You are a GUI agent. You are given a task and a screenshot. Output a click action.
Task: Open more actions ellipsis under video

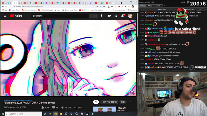[x=87, y=108]
